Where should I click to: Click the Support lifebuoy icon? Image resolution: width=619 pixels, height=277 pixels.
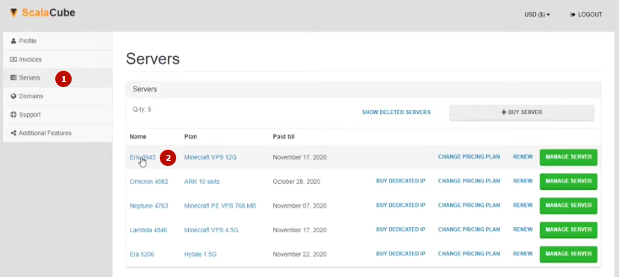point(13,115)
